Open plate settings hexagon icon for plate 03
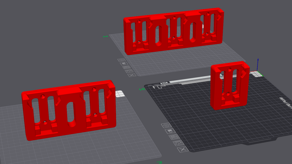The height and width of the screenshot is (164, 292). 121,60
